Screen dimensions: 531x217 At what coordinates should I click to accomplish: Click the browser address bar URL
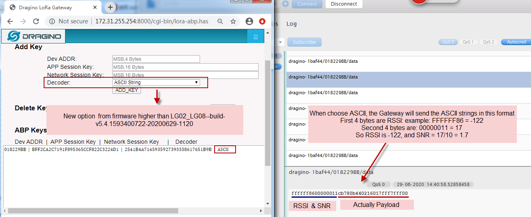tap(152, 21)
